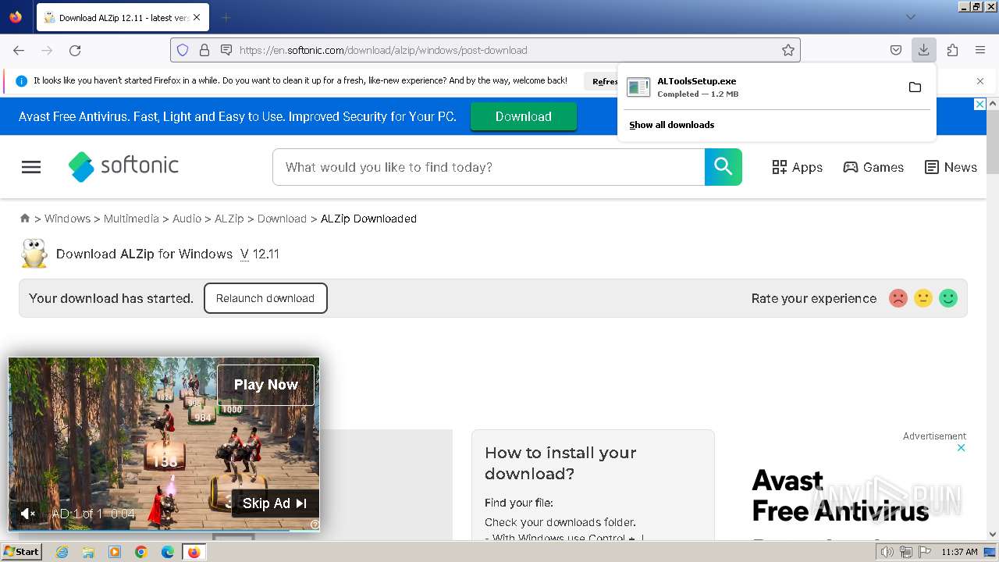Click the green Avast Download button
Viewport: 999px width, 562px height.
tap(524, 116)
